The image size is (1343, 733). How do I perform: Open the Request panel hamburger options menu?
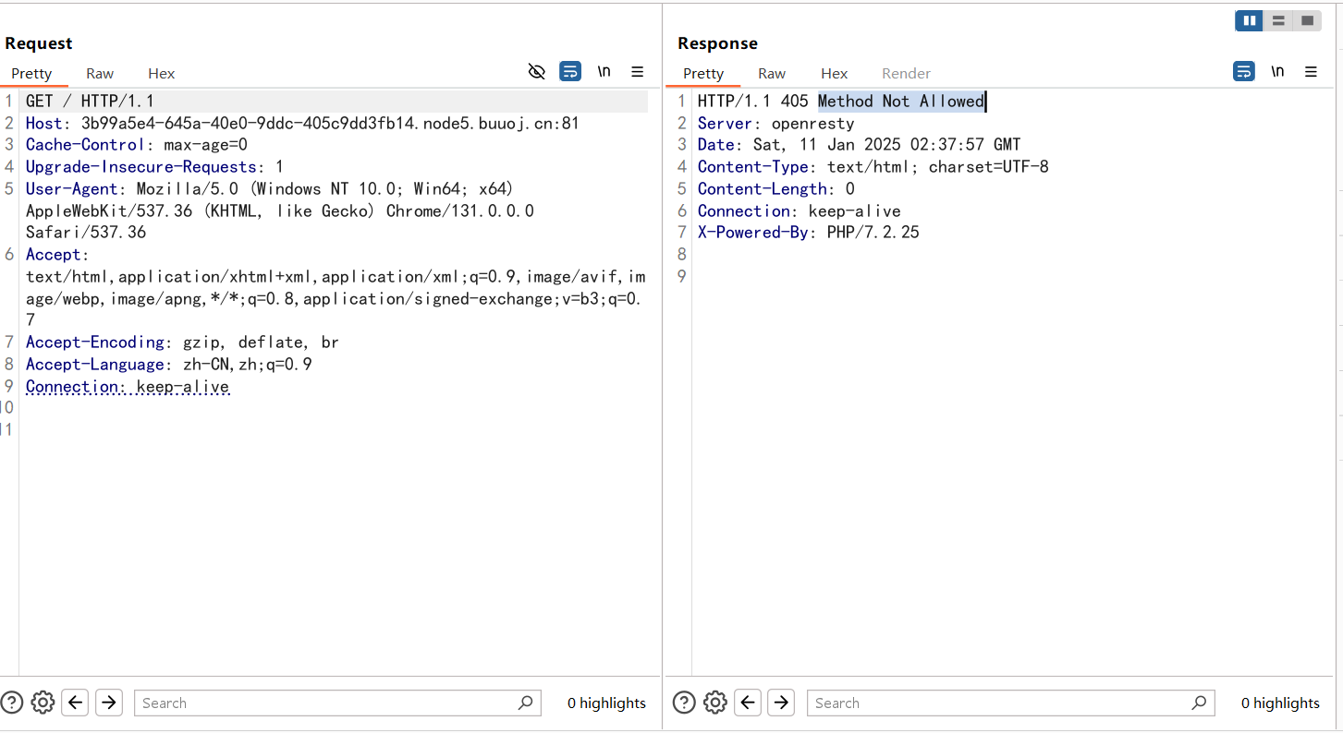point(638,72)
